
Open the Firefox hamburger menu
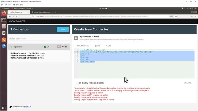195,16
